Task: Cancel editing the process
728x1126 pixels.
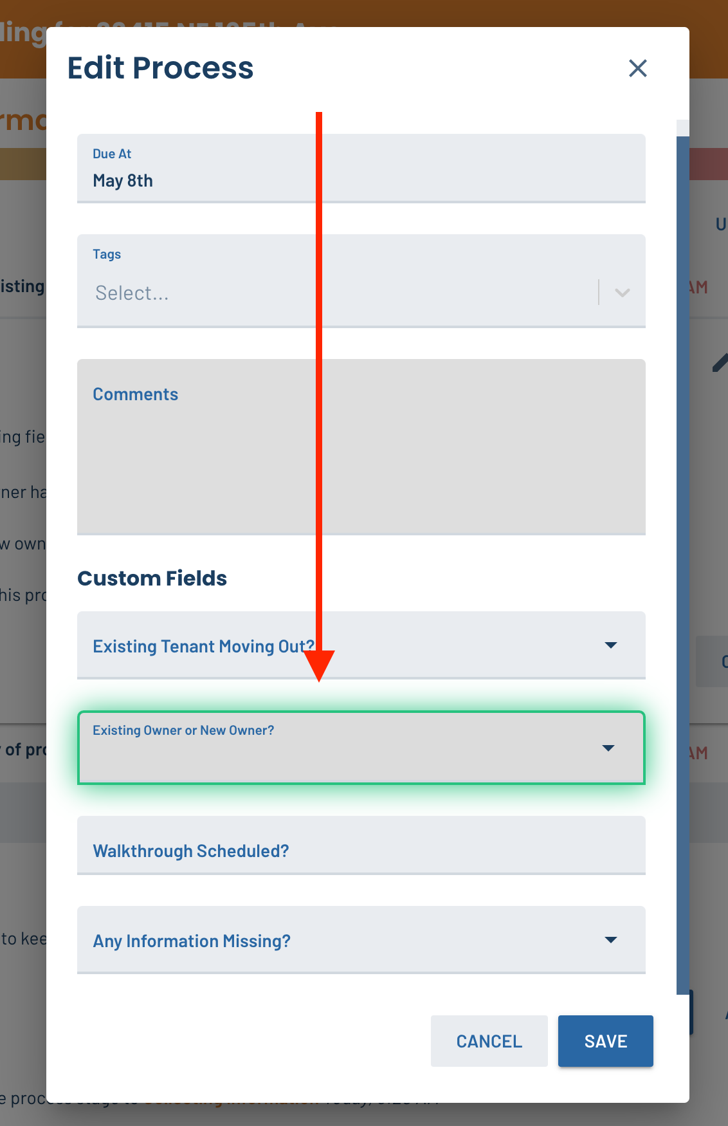Action: click(489, 1041)
